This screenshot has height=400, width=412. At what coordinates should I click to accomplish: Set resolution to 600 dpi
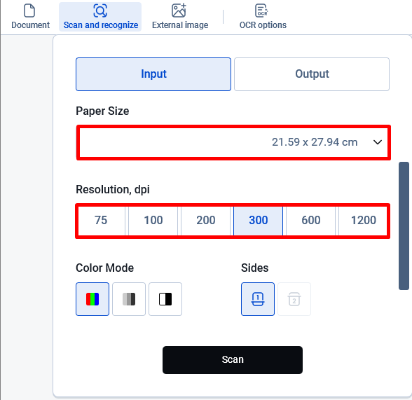(311, 221)
